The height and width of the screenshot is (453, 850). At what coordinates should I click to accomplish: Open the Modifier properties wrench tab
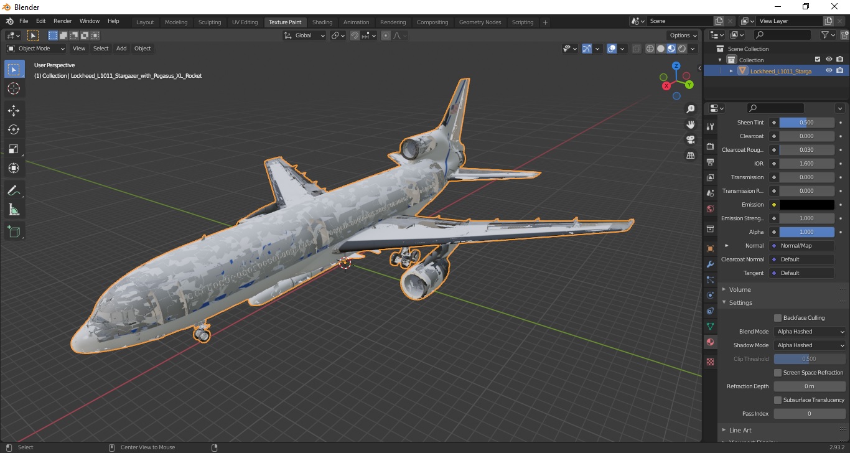tap(710, 264)
